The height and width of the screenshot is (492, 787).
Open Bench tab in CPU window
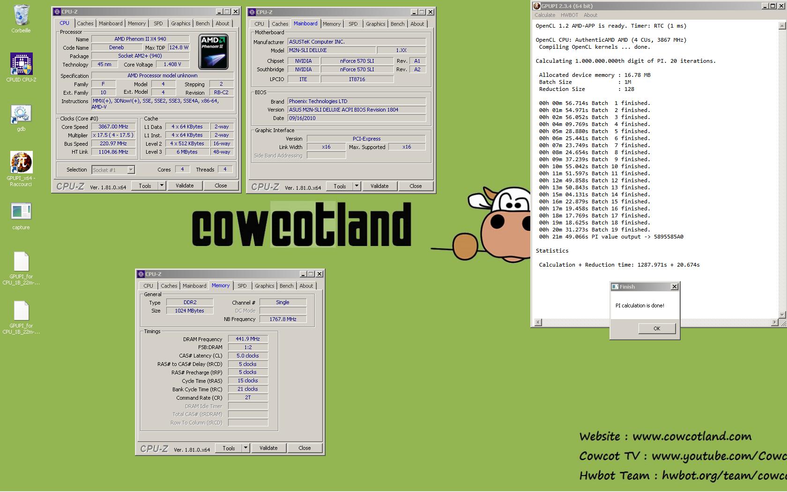[x=203, y=23]
